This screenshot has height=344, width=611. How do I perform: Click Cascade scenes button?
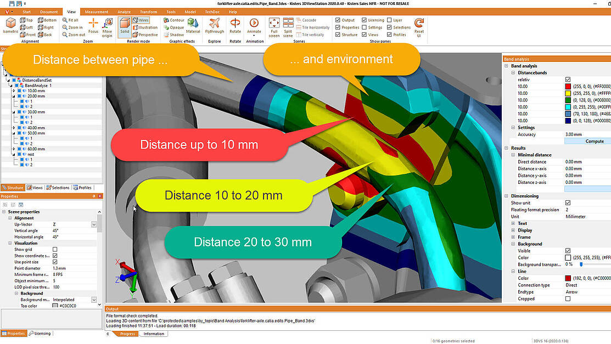point(306,20)
